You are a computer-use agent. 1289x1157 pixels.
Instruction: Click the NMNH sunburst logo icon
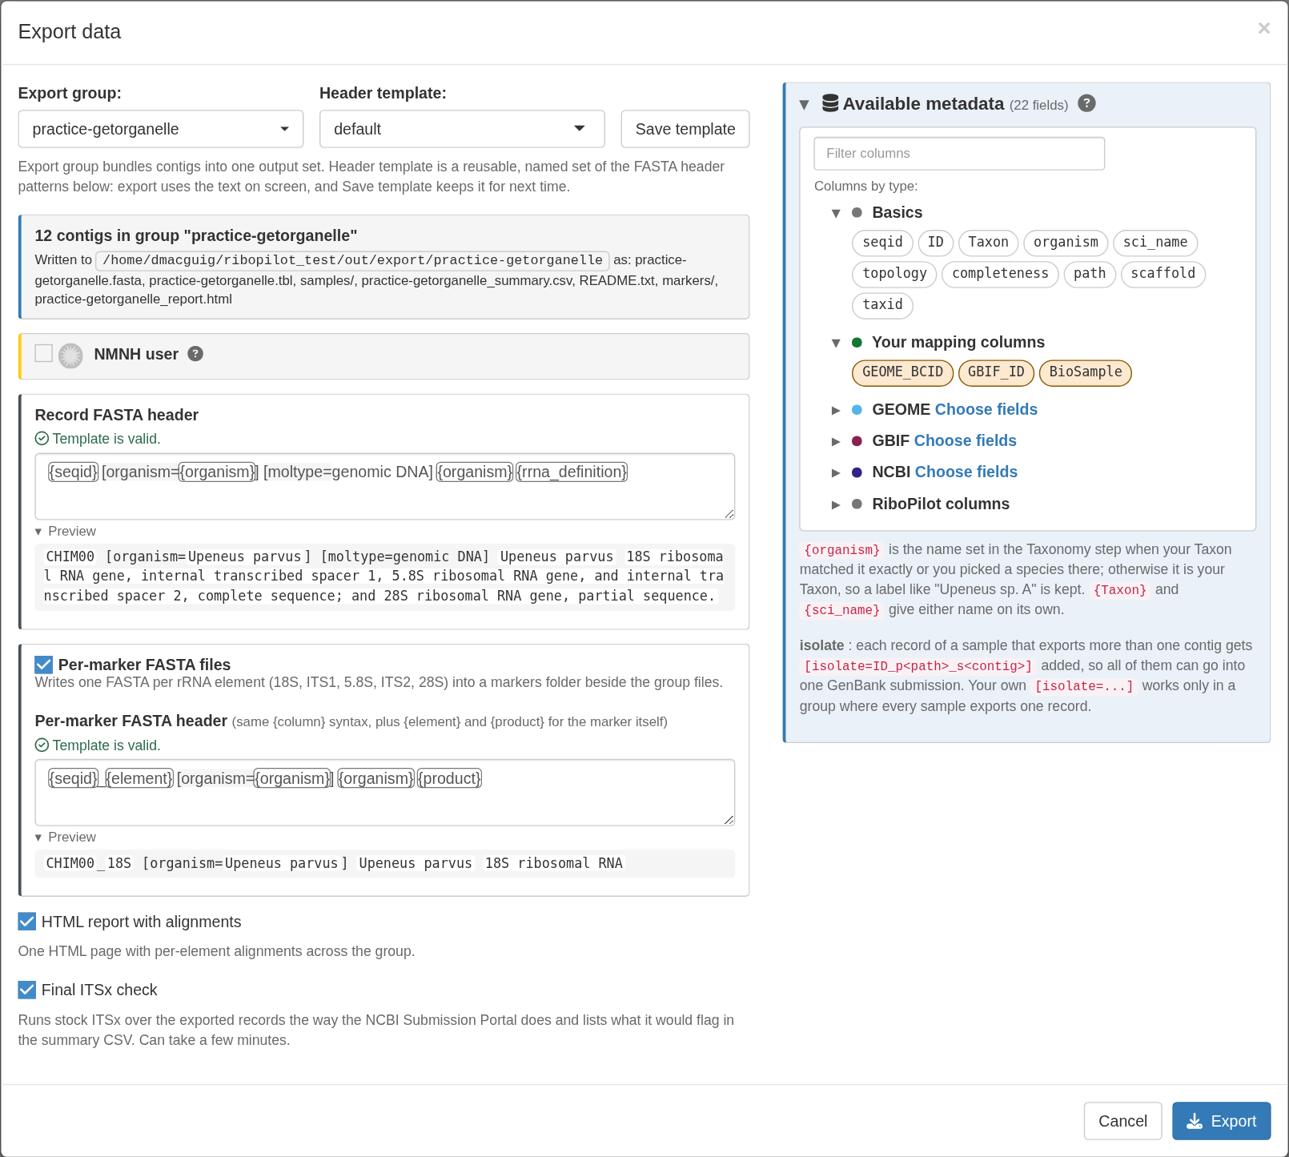click(70, 356)
